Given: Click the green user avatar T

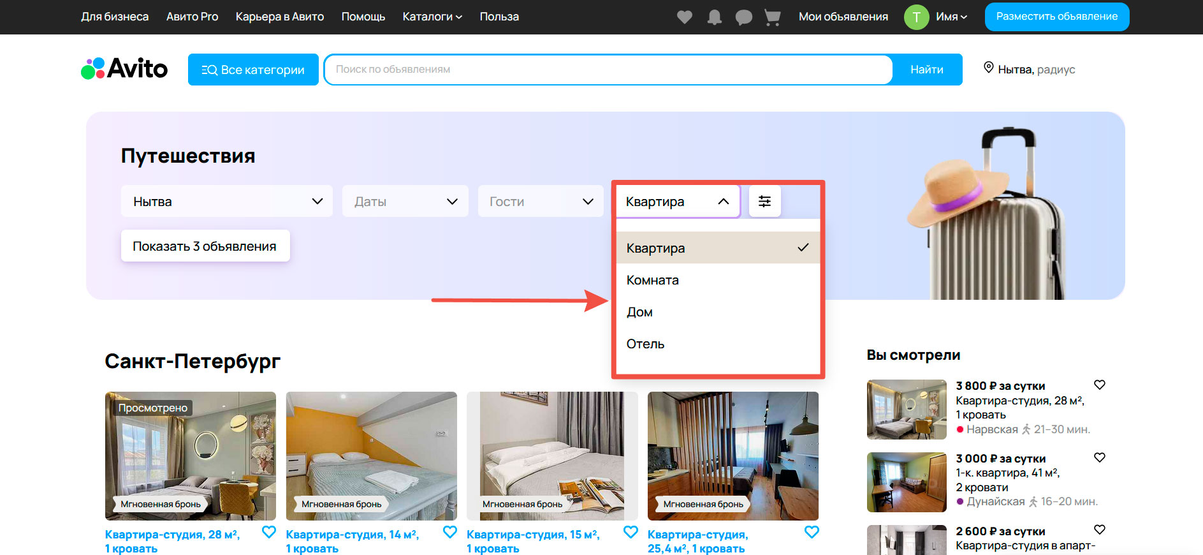Looking at the screenshot, I should (916, 17).
